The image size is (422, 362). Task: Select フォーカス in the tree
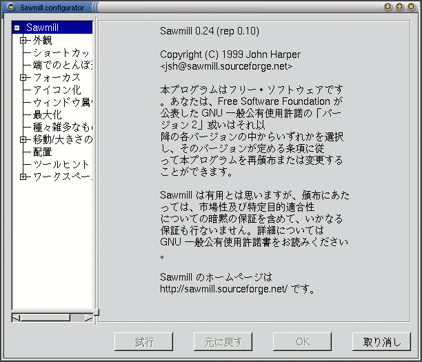coord(57,77)
